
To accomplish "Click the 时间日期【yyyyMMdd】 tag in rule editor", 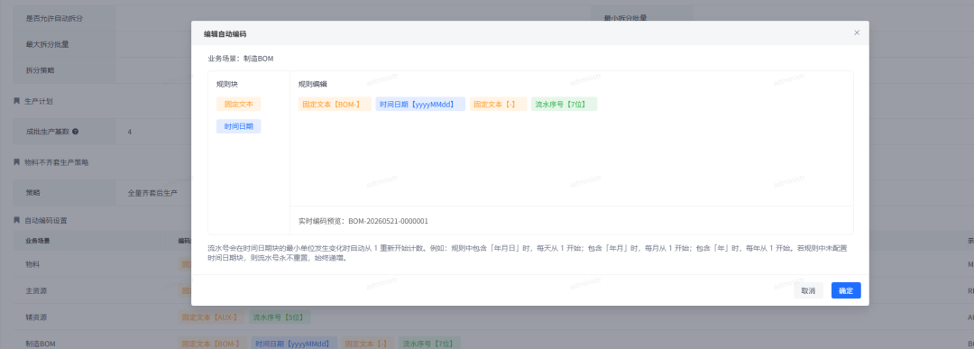I will (420, 105).
